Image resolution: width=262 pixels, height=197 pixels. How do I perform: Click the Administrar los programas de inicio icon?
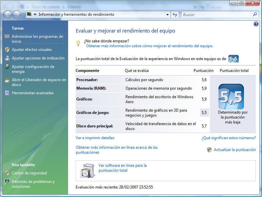point(7,36)
